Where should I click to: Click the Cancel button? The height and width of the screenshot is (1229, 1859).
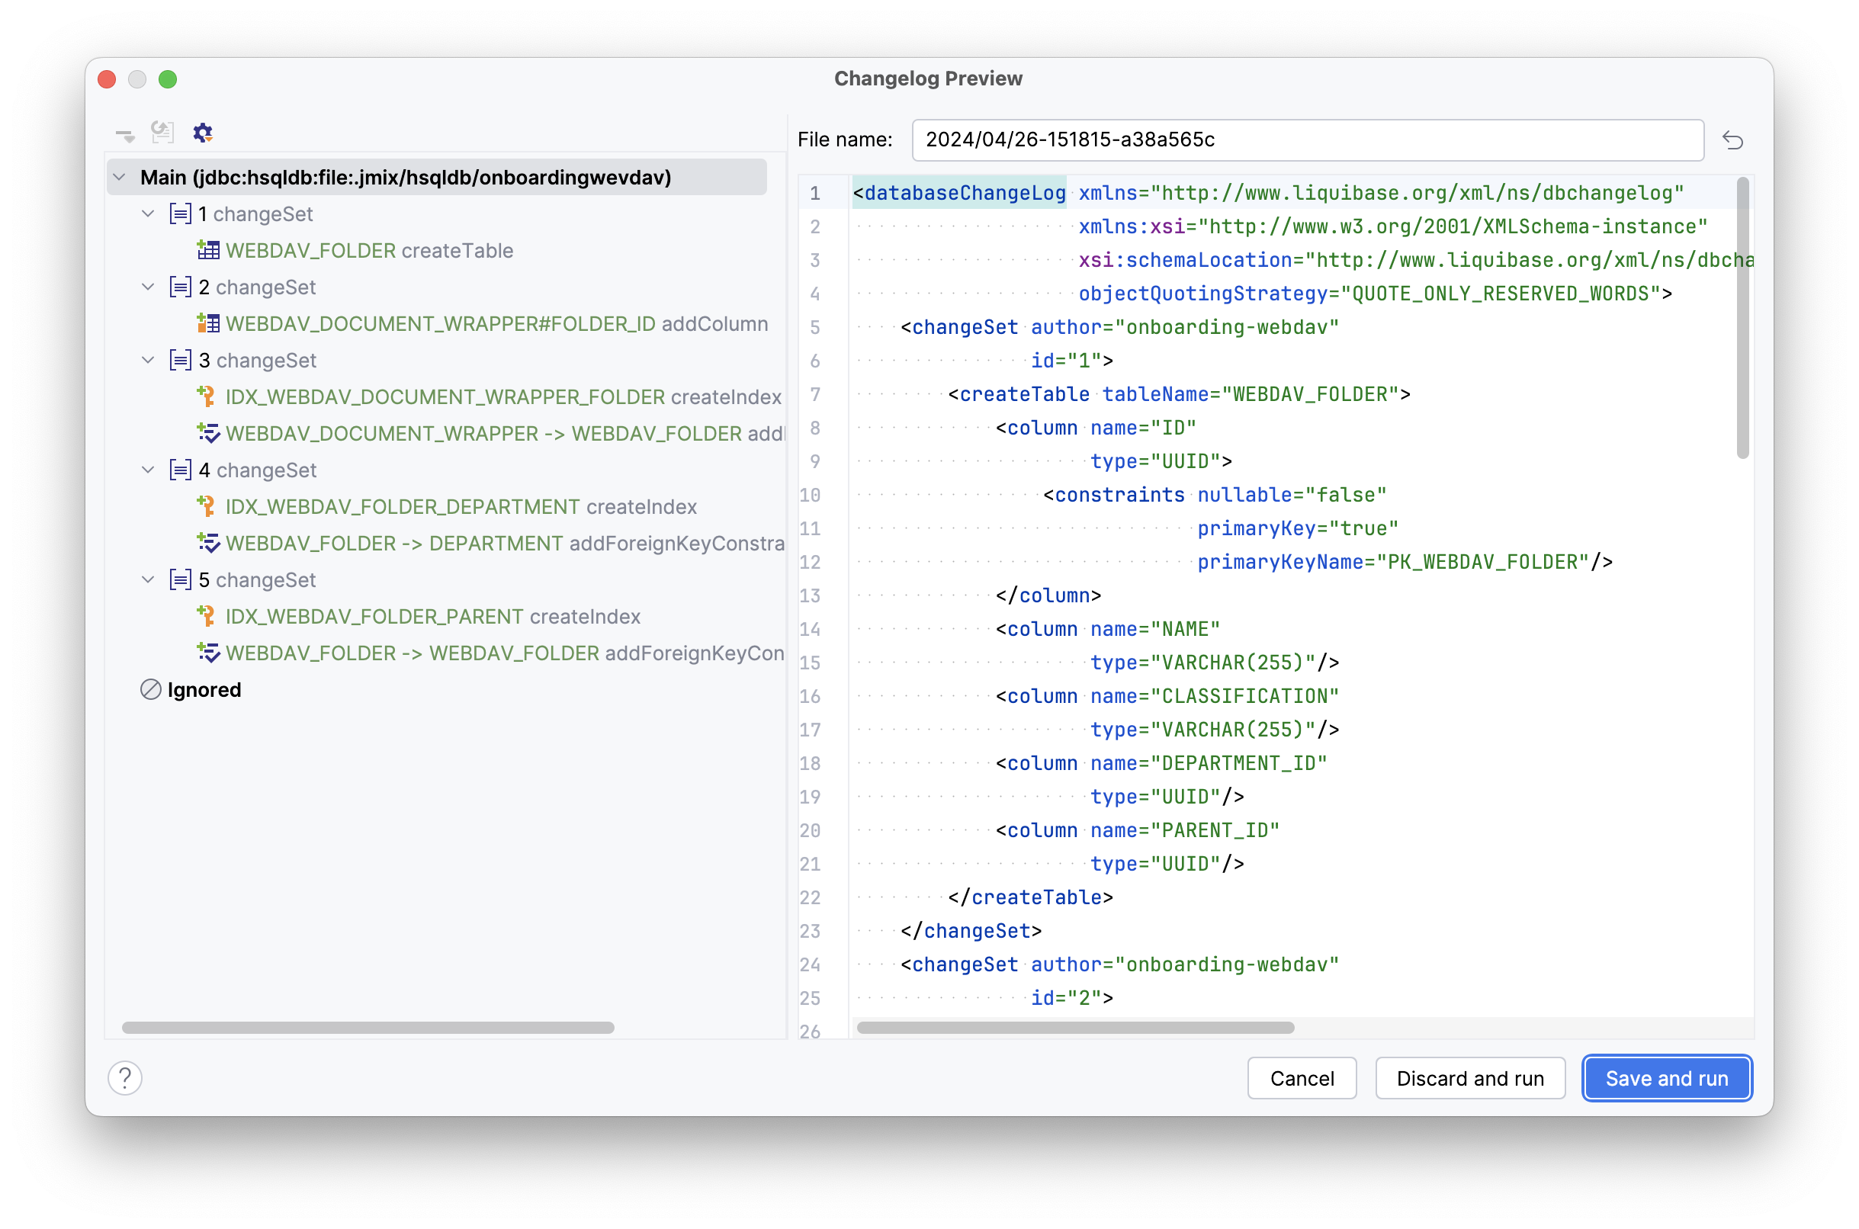tap(1302, 1078)
